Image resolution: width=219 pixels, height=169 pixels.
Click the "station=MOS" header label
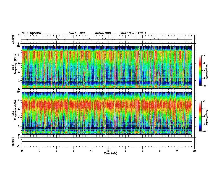[103, 33]
